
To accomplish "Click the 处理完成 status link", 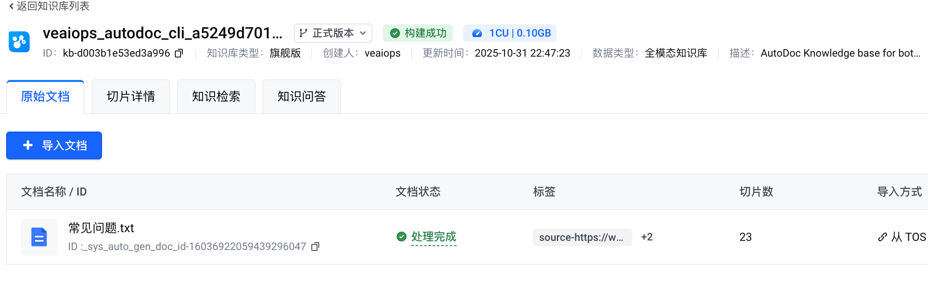I will pos(433,236).
